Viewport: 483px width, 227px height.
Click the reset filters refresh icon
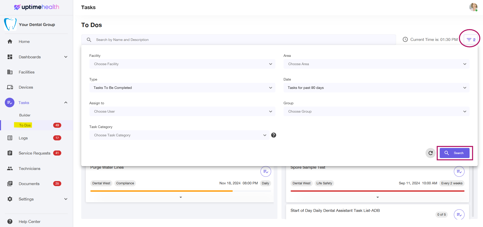click(430, 153)
